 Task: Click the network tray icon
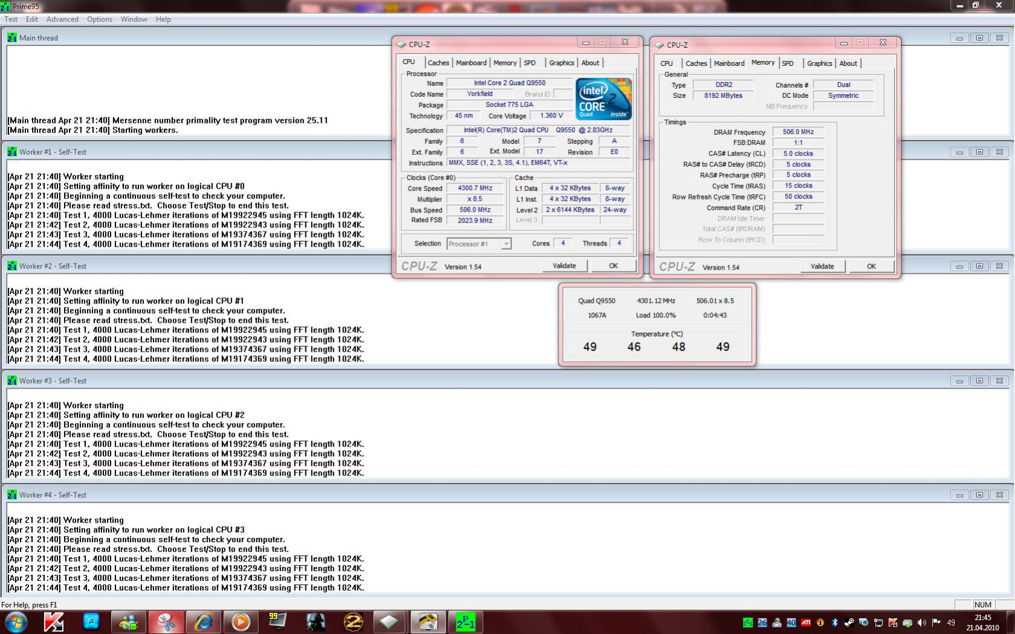click(x=878, y=623)
